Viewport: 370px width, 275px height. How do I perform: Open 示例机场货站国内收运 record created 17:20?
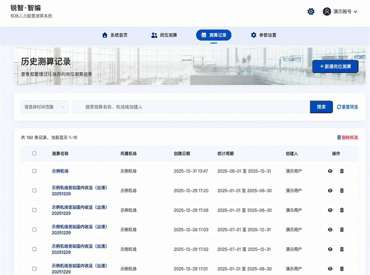(x=79, y=191)
